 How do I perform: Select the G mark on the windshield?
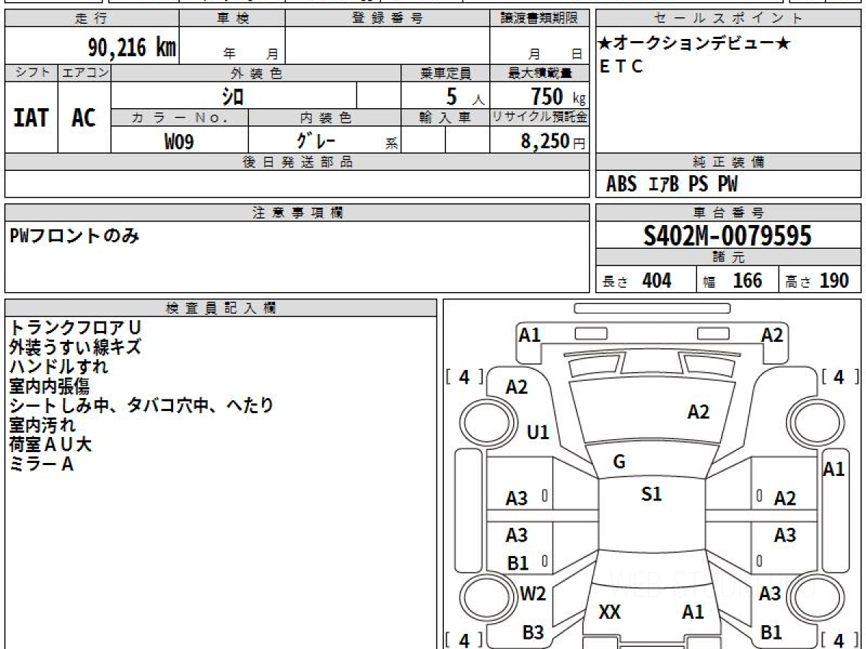pyautogui.click(x=618, y=462)
